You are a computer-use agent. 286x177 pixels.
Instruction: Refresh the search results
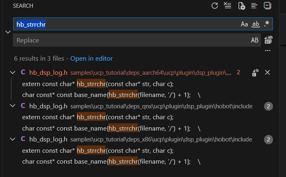(215, 6)
